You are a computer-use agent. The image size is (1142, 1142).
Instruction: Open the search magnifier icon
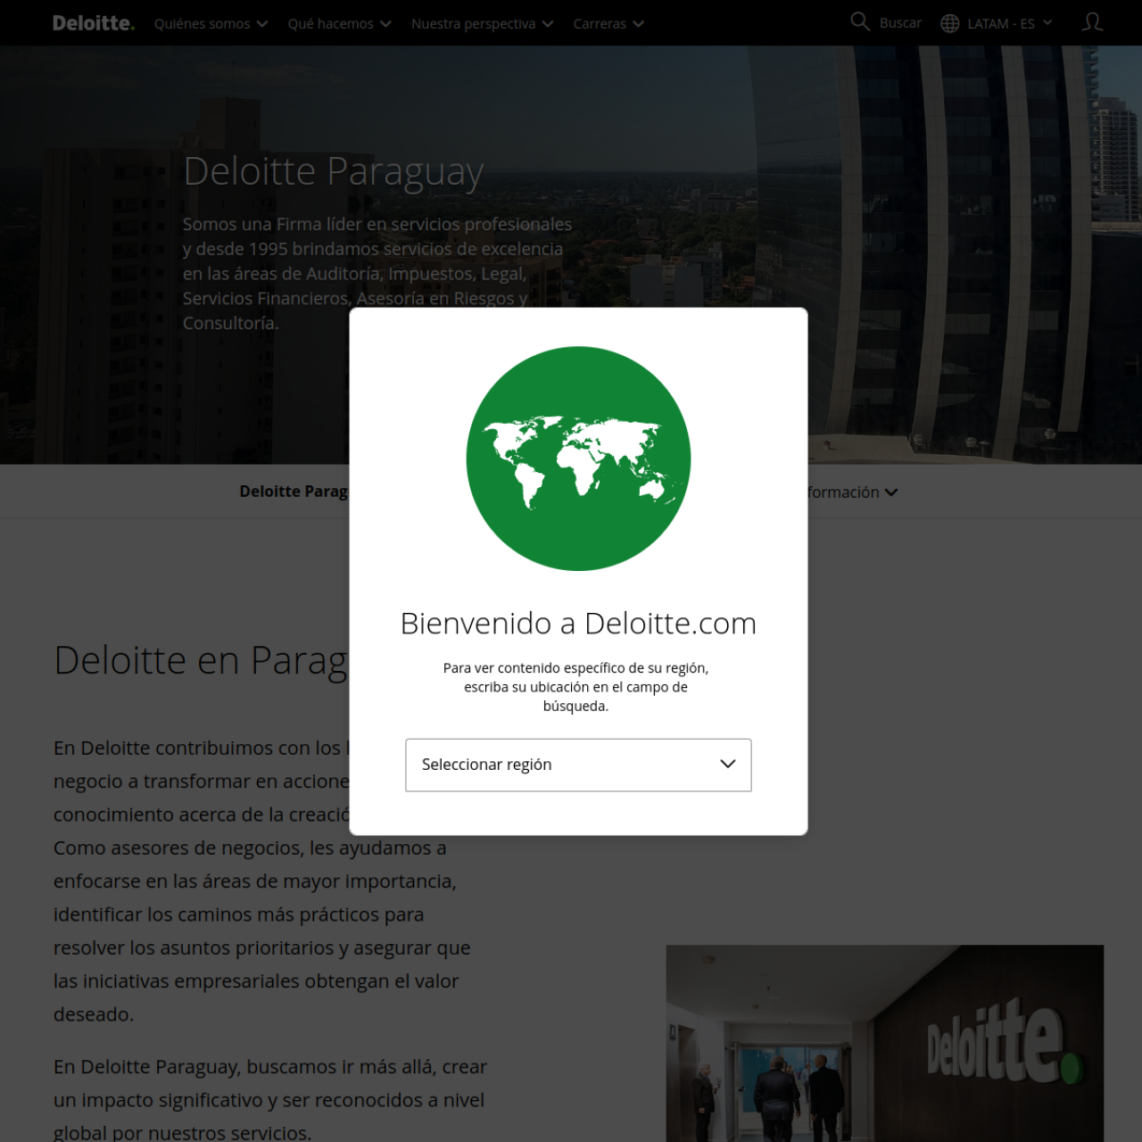point(860,22)
